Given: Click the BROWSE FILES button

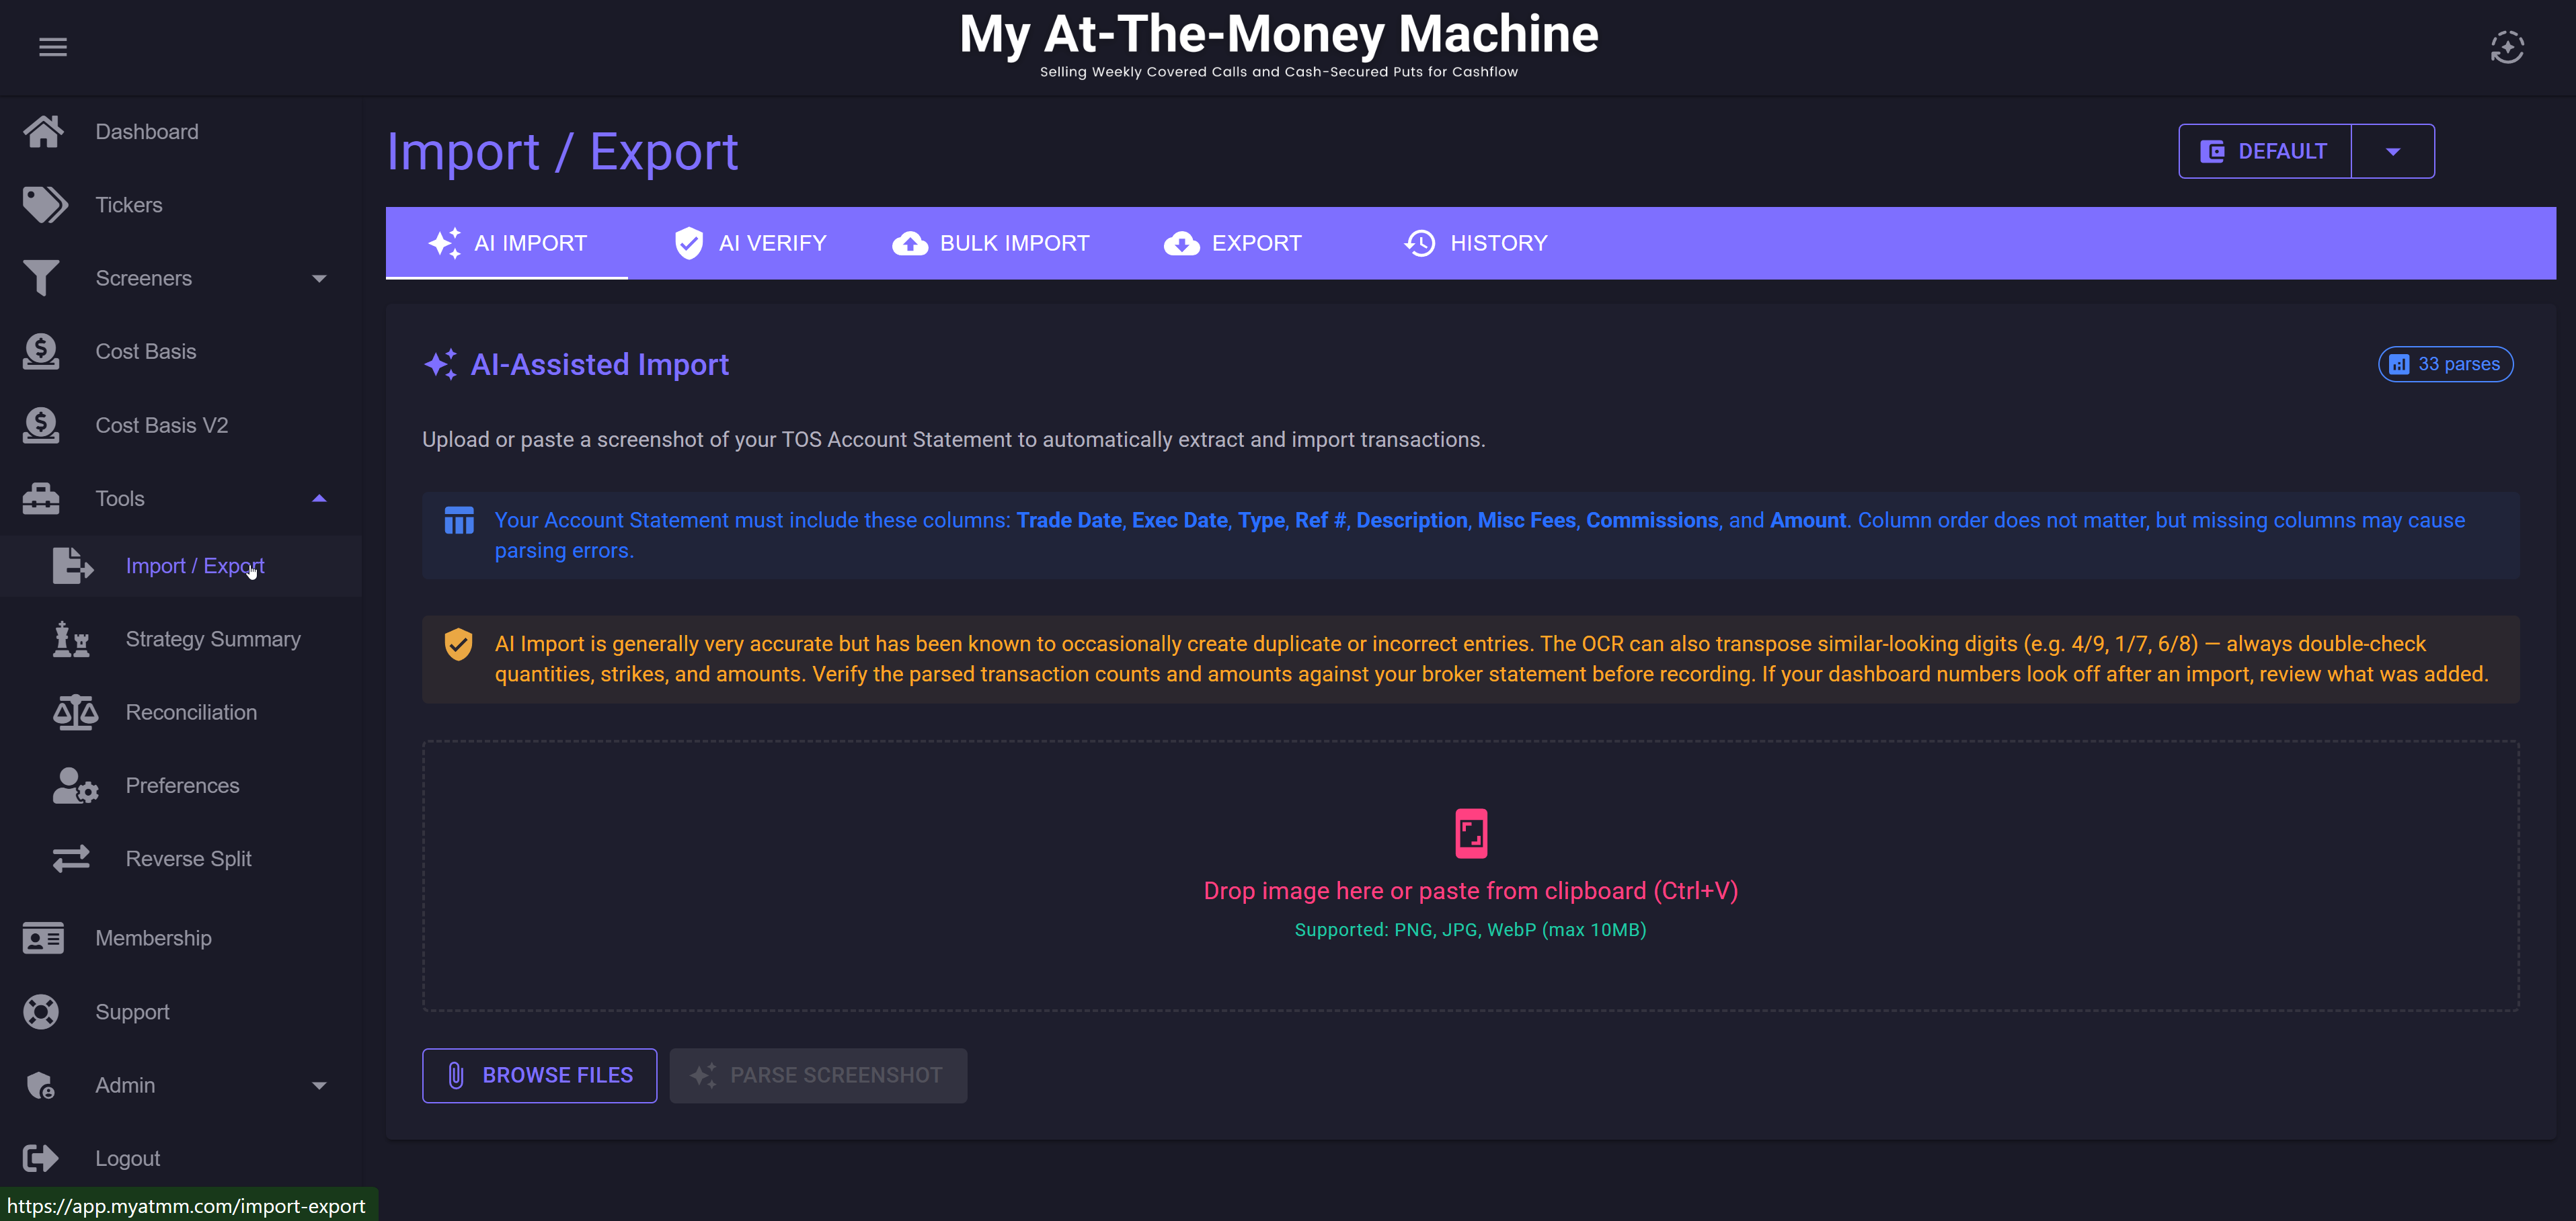Looking at the screenshot, I should pos(539,1075).
